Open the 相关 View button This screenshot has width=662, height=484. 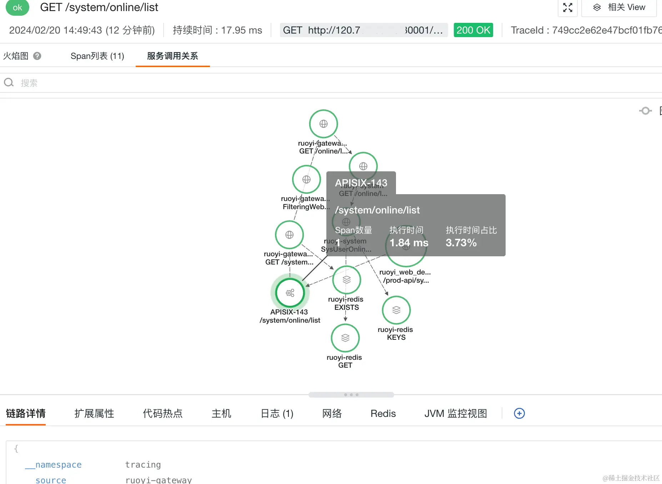pyautogui.click(x=619, y=7)
